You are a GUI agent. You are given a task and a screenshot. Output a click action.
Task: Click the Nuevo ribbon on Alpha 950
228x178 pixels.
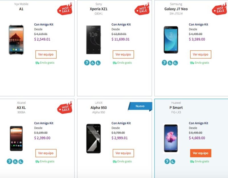[140, 106]
